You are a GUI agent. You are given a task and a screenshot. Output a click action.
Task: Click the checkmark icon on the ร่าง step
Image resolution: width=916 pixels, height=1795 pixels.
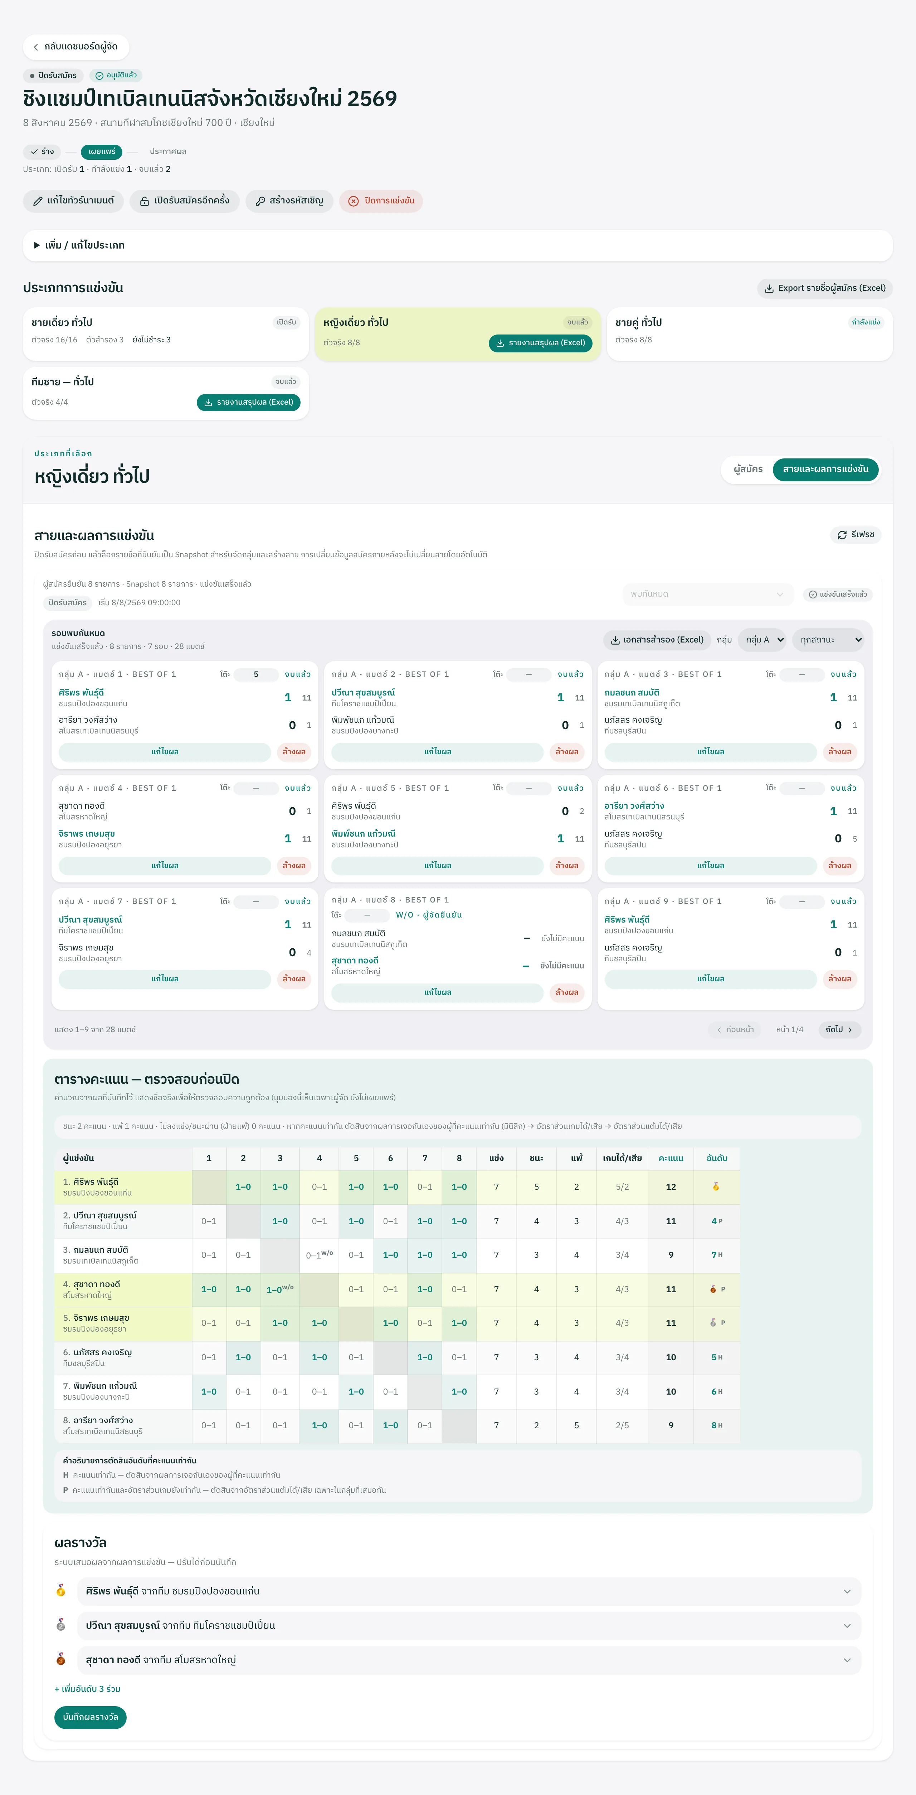pyautogui.click(x=34, y=151)
